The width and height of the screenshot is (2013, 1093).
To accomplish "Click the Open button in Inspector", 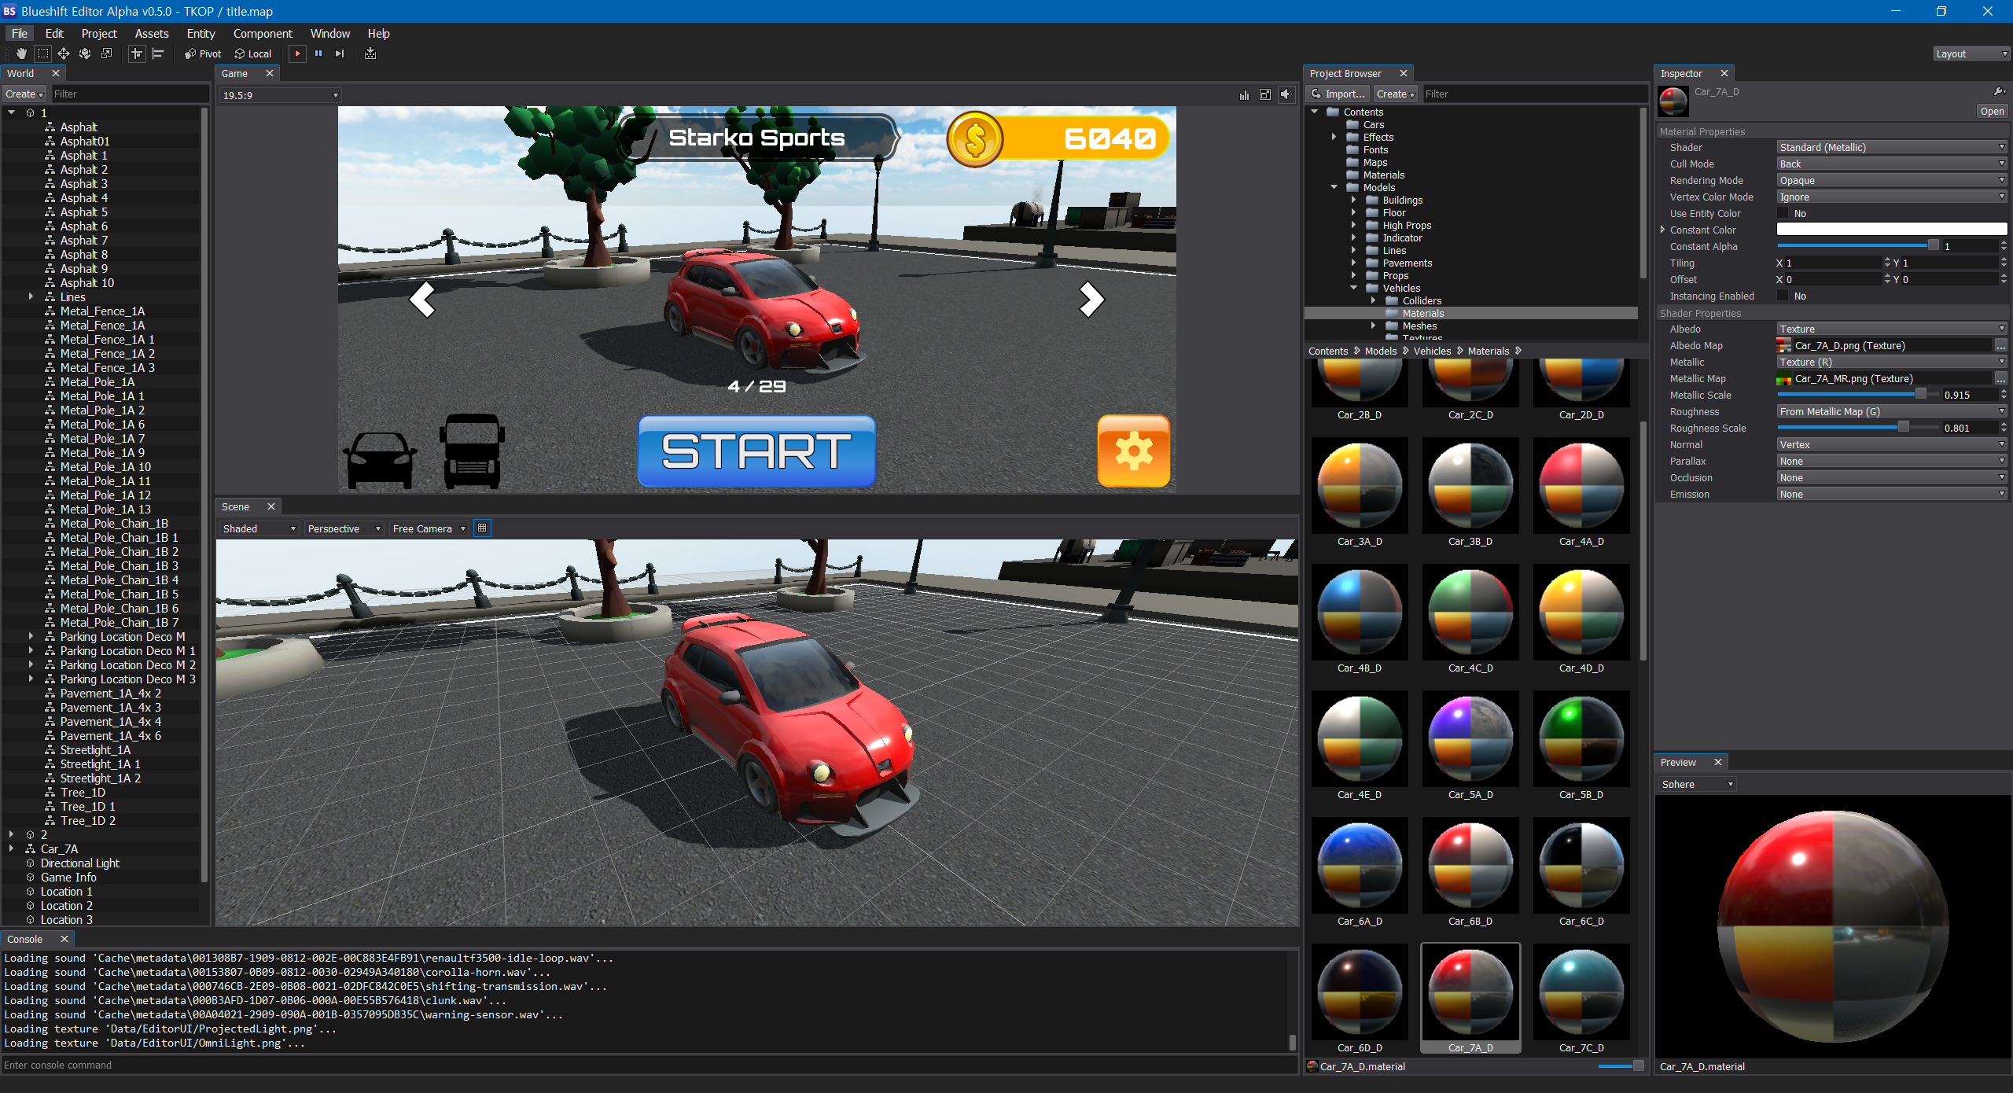I will click(x=1991, y=111).
